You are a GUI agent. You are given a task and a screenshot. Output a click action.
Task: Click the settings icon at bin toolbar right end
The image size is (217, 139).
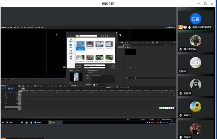174,43
